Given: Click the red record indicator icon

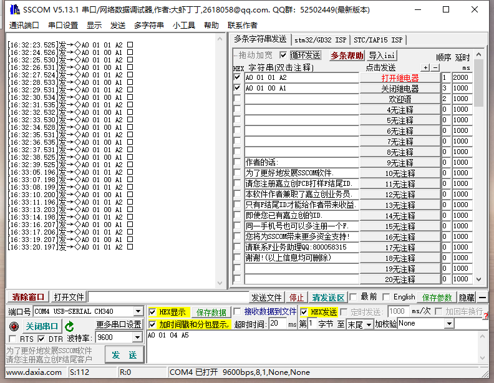Looking at the screenshot, I should (14, 326).
